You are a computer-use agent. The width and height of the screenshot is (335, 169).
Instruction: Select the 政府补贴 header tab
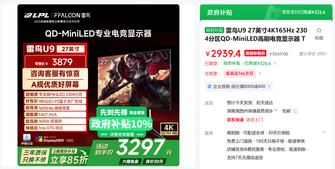(220, 13)
